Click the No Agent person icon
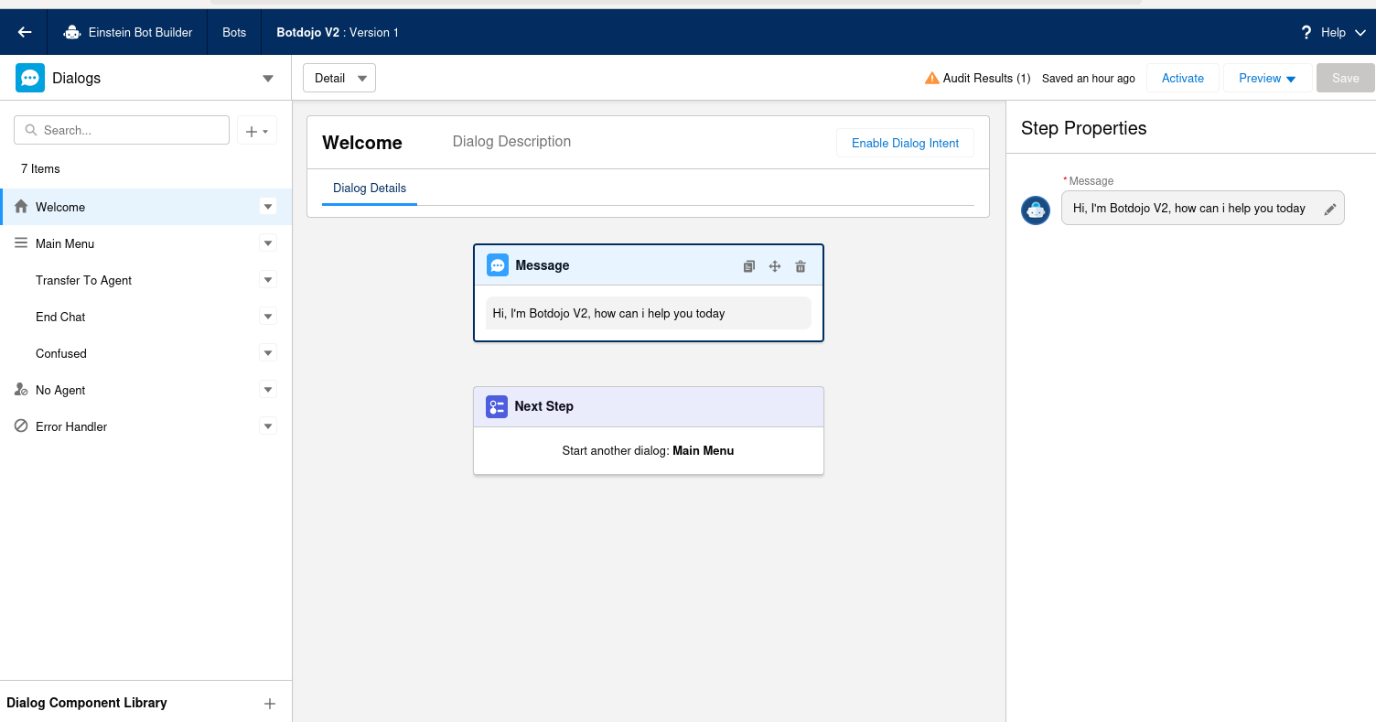 click(x=21, y=389)
